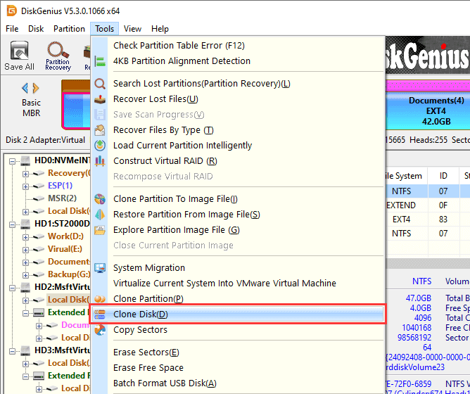Click the DiskGenius logo in the title bar
This screenshot has height=394, width=470.
12,11
